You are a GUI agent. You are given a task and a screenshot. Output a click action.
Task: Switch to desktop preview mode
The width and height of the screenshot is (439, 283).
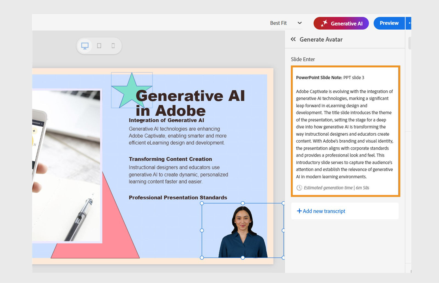pyautogui.click(x=85, y=46)
